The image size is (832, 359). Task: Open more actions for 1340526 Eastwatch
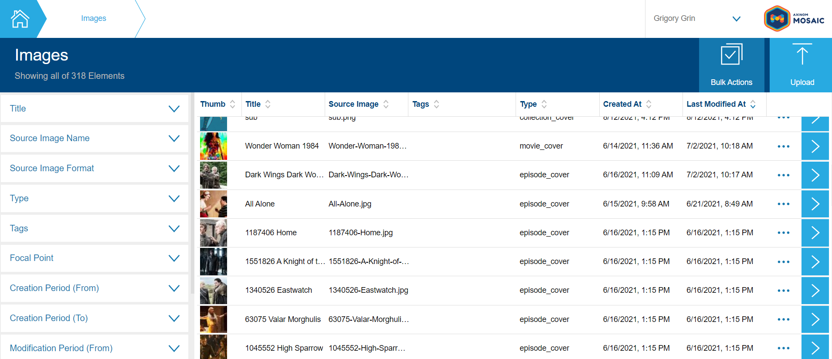pyautogui.click(x=783, y=291)
